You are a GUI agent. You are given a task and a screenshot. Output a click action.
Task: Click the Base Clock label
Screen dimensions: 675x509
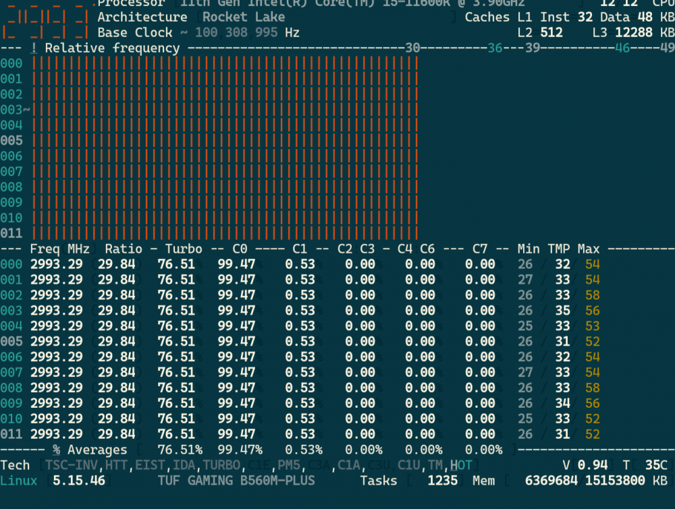pyautogui.click(x=135, y=32)
